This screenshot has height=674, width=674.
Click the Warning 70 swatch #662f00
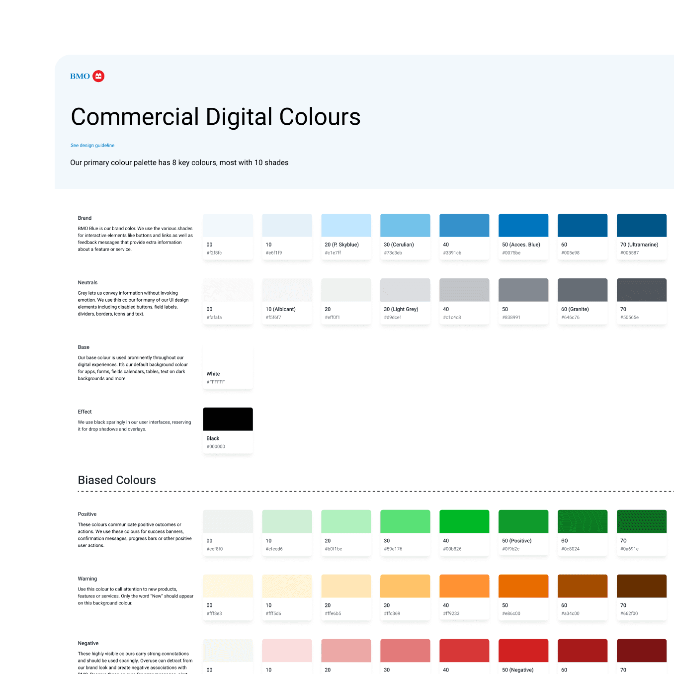point(641,586)
